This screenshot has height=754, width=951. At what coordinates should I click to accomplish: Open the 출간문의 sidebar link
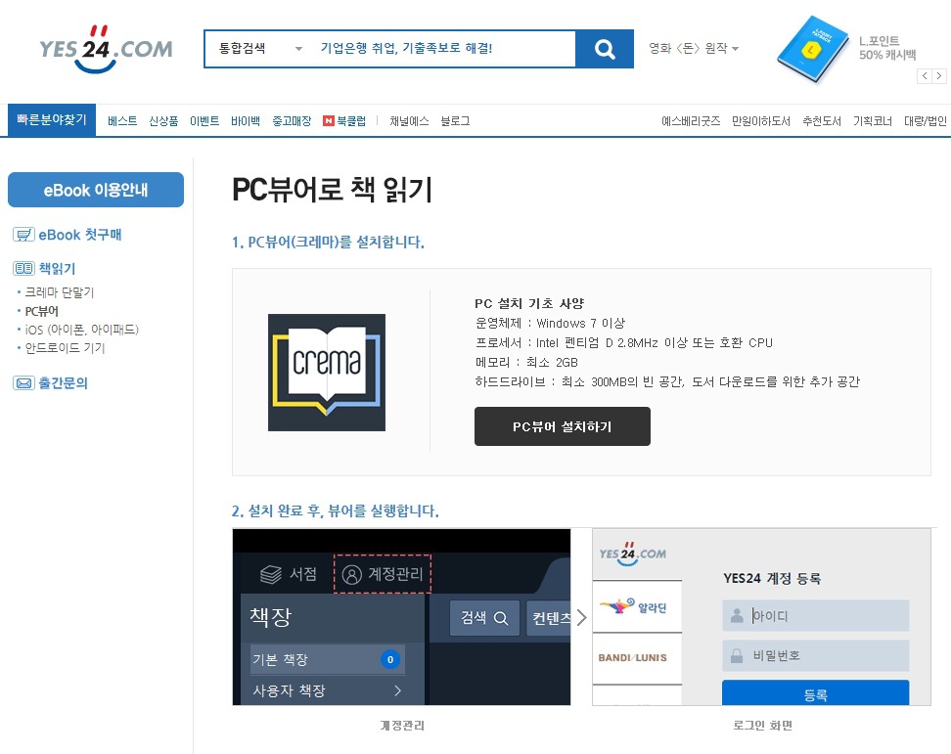tap(63, 383)
